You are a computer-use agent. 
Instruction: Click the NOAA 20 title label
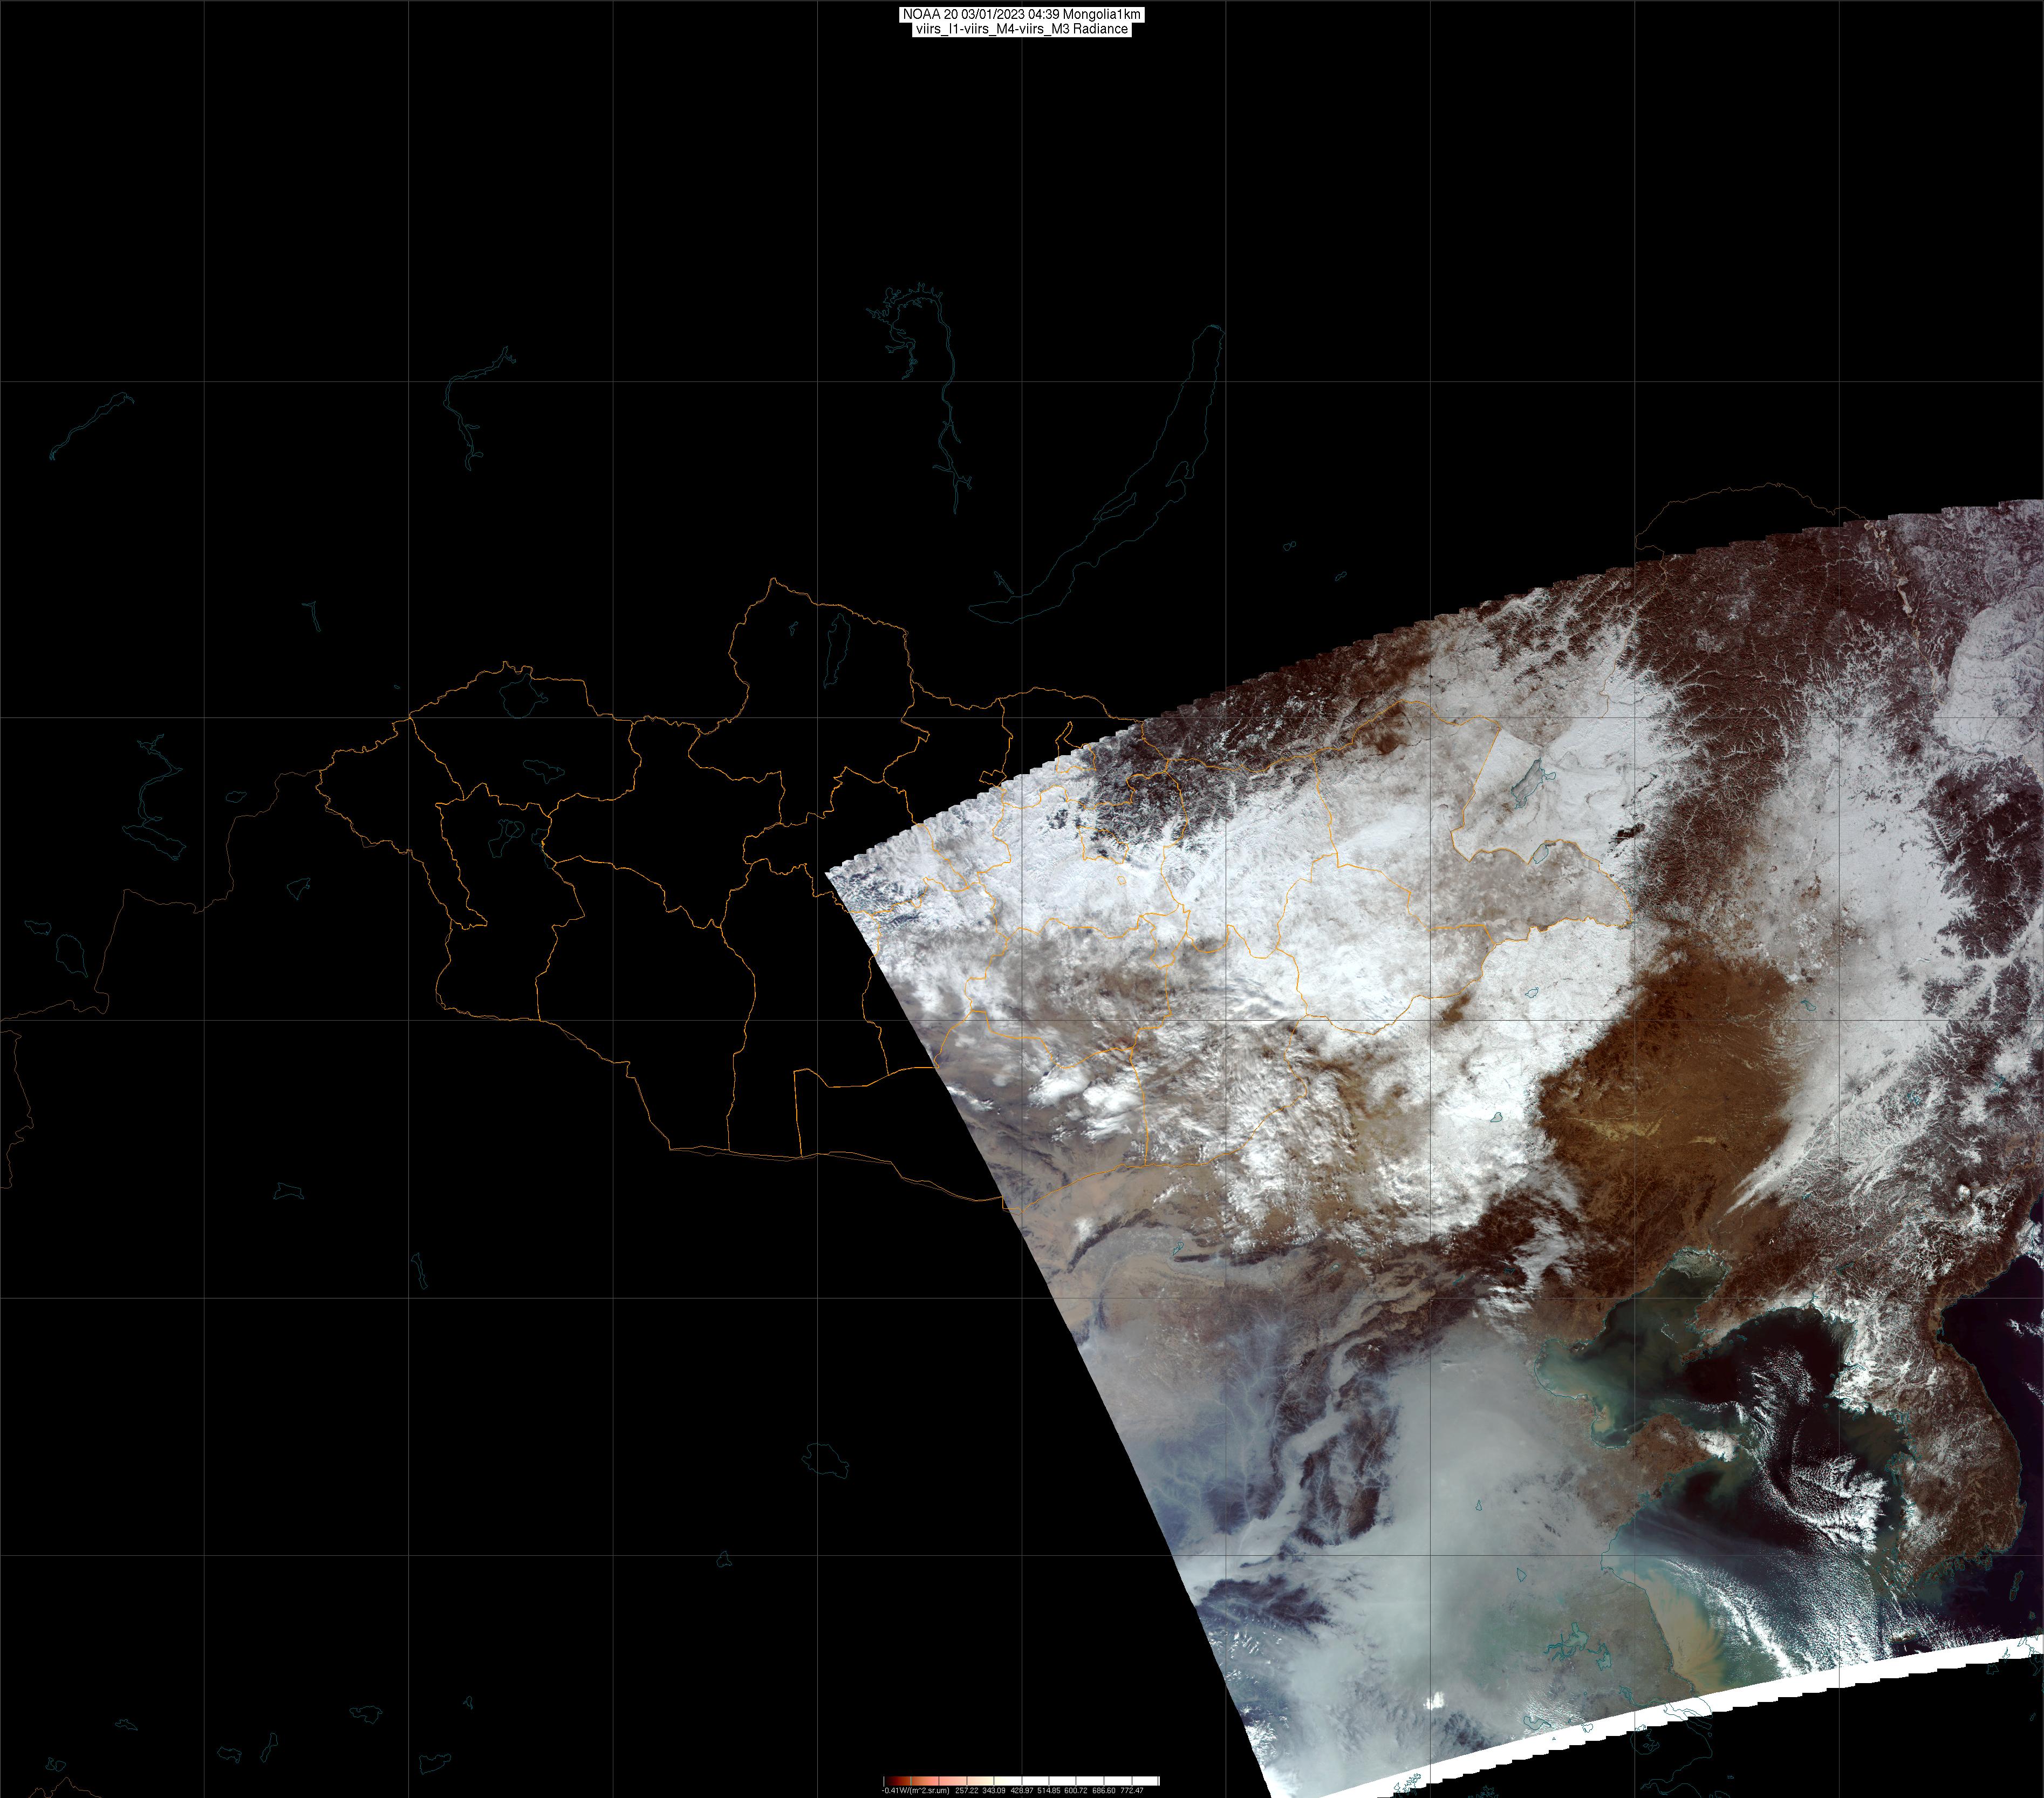pyautogui.click(x=1021, y=14)
